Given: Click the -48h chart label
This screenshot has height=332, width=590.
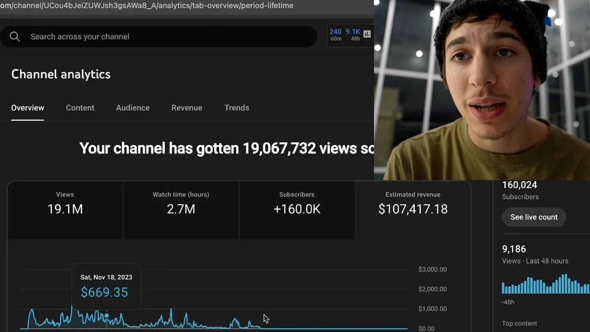Looking at the screenshot, I should (508, 302).
